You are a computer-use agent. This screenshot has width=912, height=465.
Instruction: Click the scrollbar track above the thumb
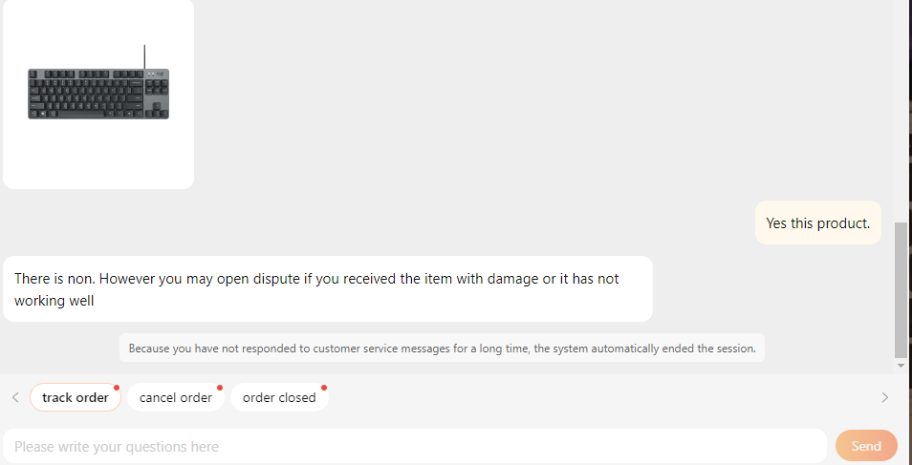[901, 111]
